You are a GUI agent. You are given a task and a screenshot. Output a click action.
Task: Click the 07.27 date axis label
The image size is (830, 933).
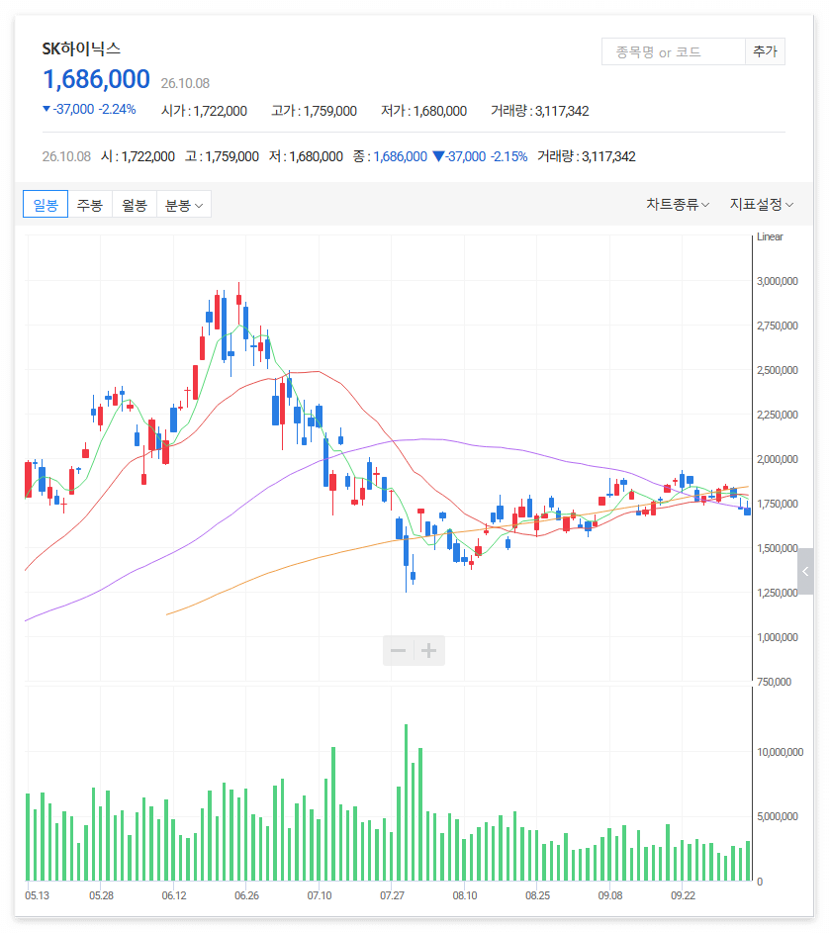click(392, 895)
